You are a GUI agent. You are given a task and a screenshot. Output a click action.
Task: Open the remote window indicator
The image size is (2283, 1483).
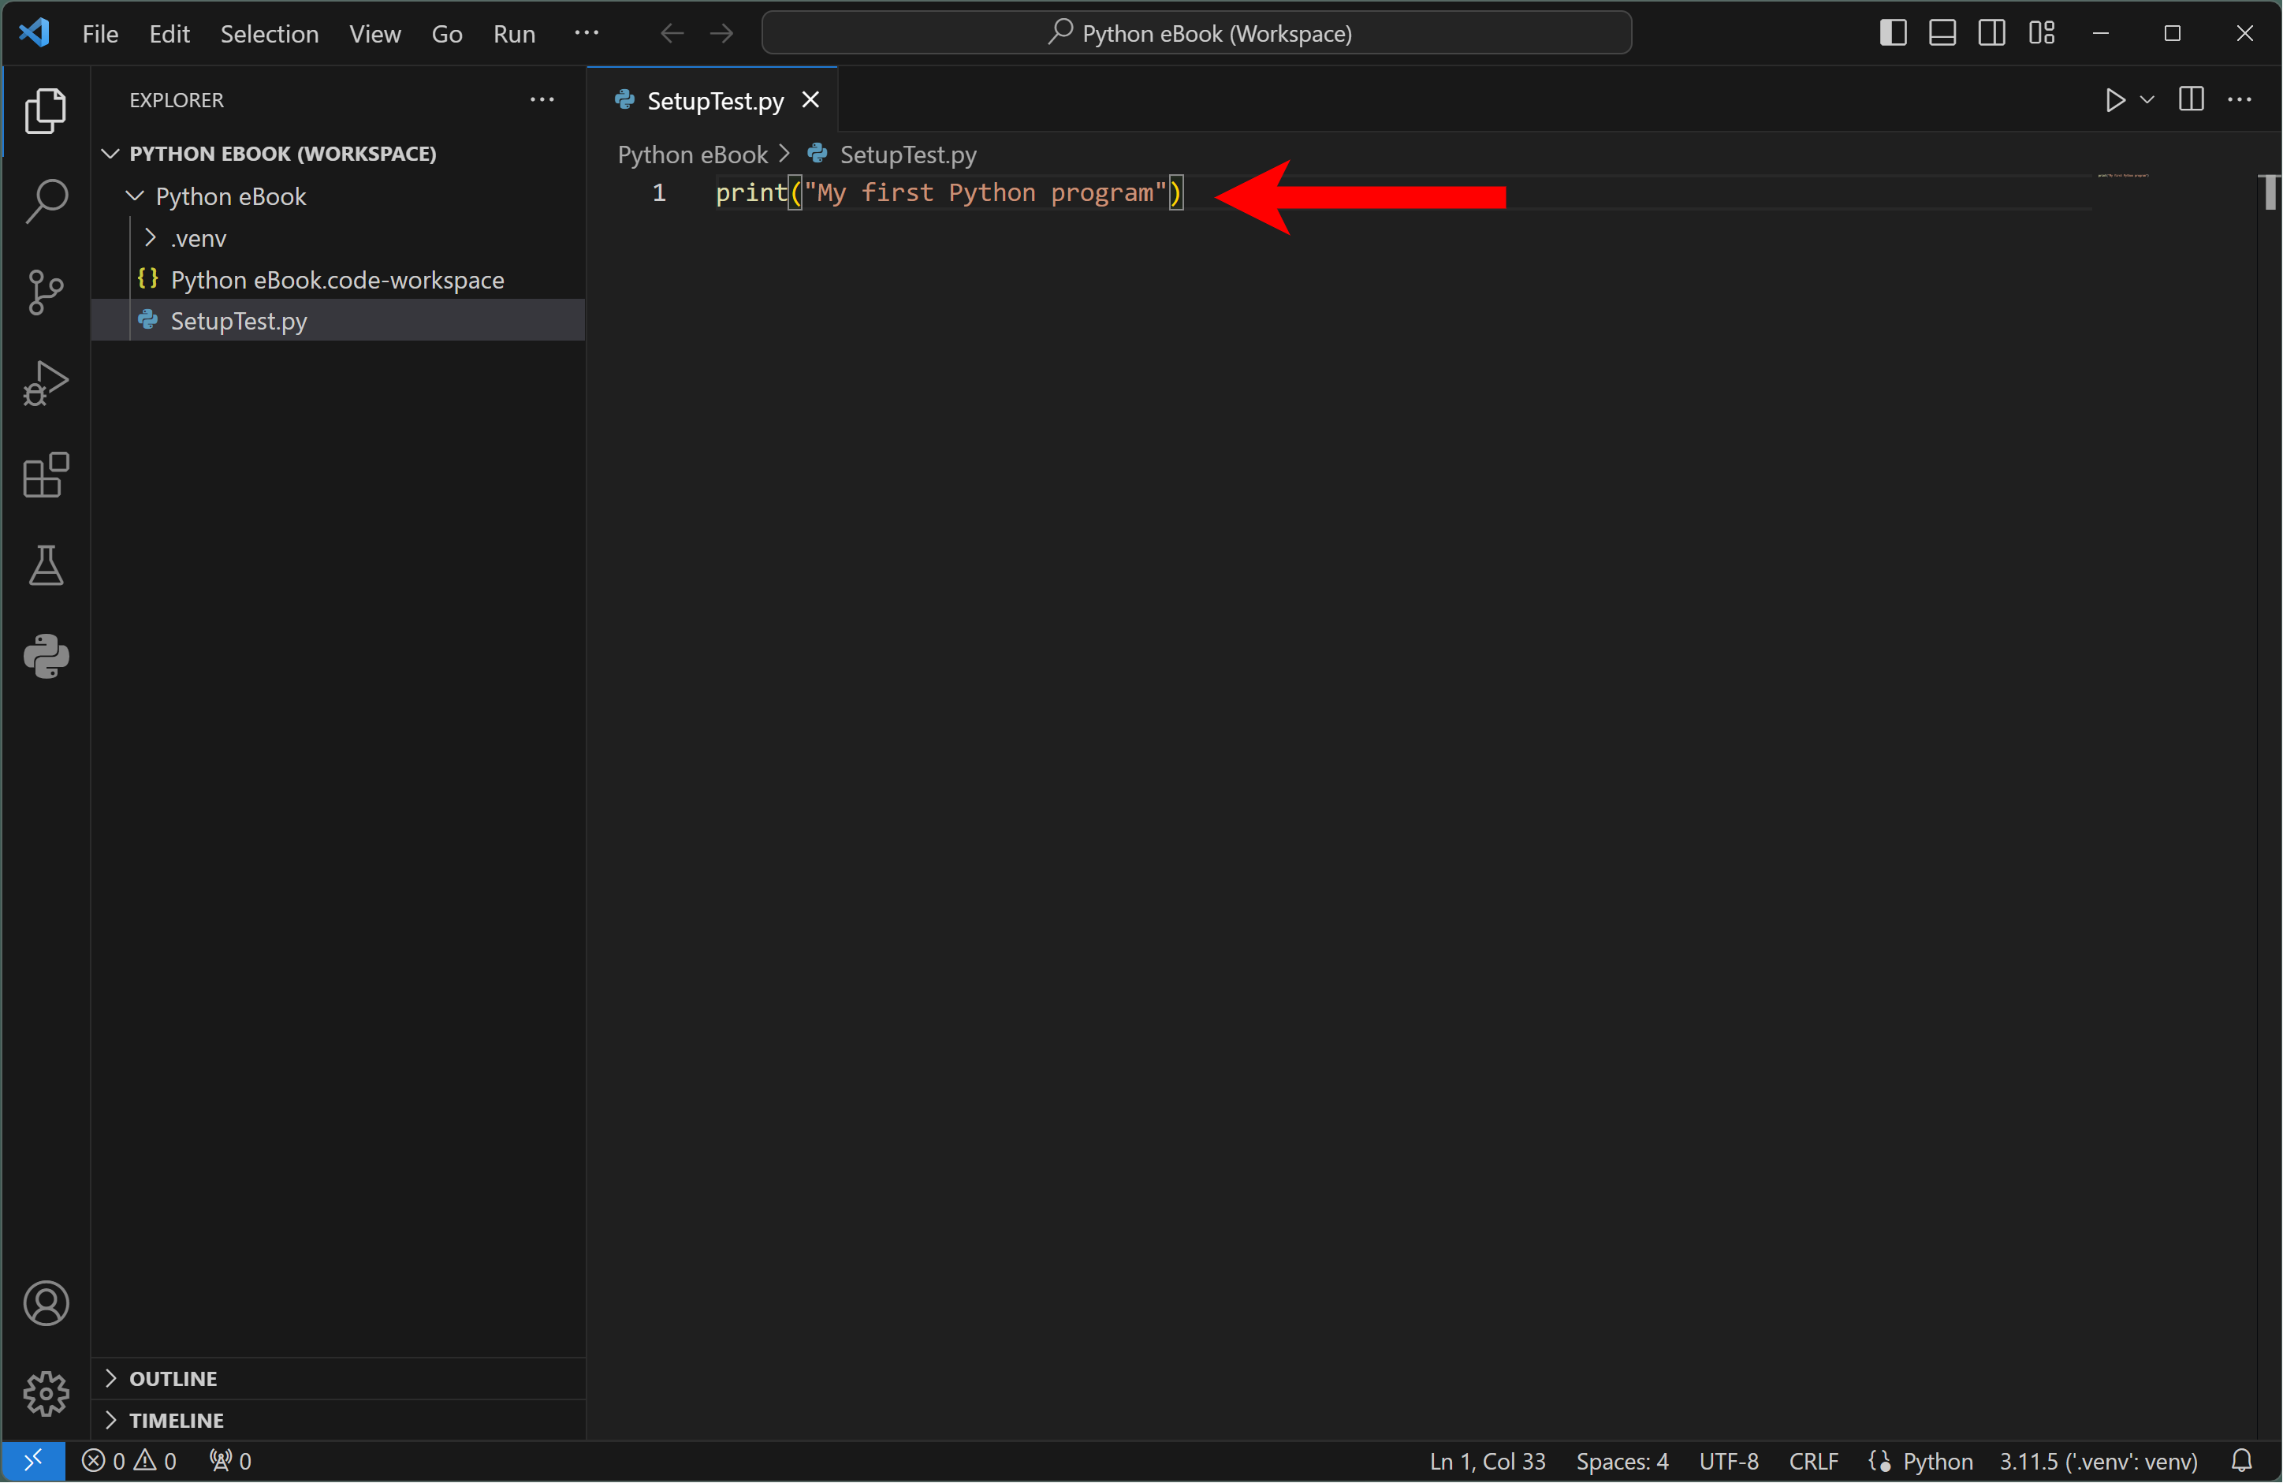click(34, 1461)
